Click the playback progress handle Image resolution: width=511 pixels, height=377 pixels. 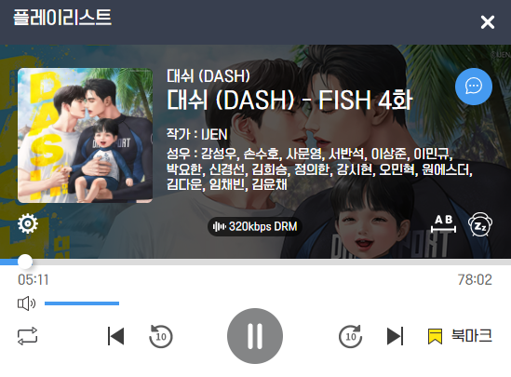25,262
